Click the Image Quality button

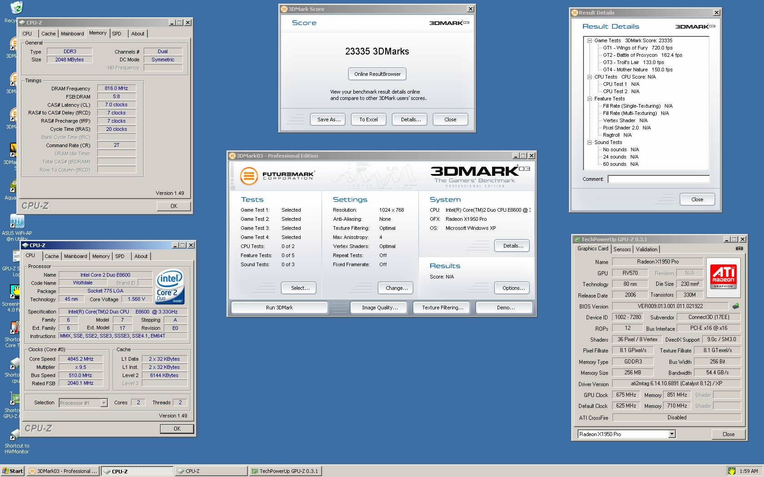(x=380, y=308)
